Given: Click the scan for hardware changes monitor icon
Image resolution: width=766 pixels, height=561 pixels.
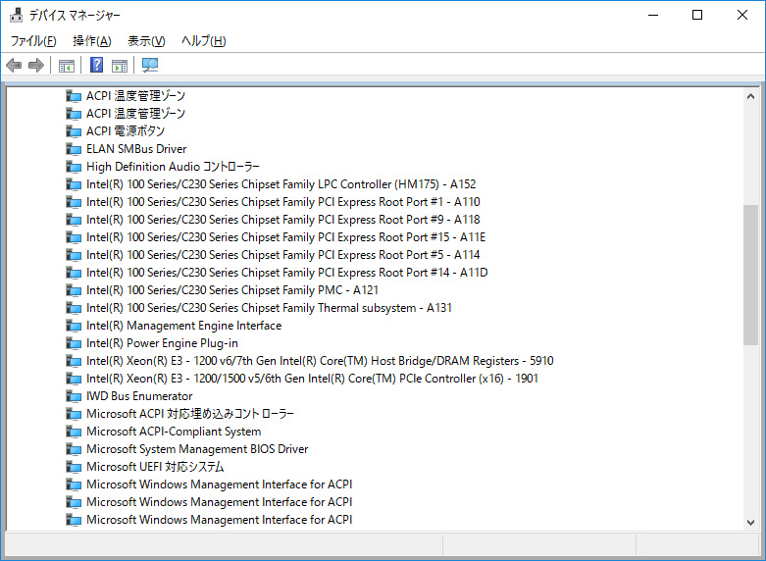Looking at the screenshot, I should [x=150, y=66].
